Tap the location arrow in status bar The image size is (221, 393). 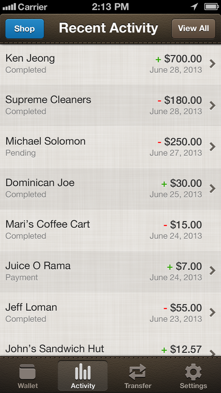(194, 6)
